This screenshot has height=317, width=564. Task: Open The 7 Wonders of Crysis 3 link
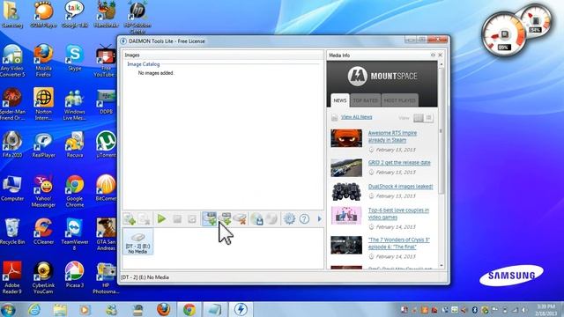[x=399, y=243]
